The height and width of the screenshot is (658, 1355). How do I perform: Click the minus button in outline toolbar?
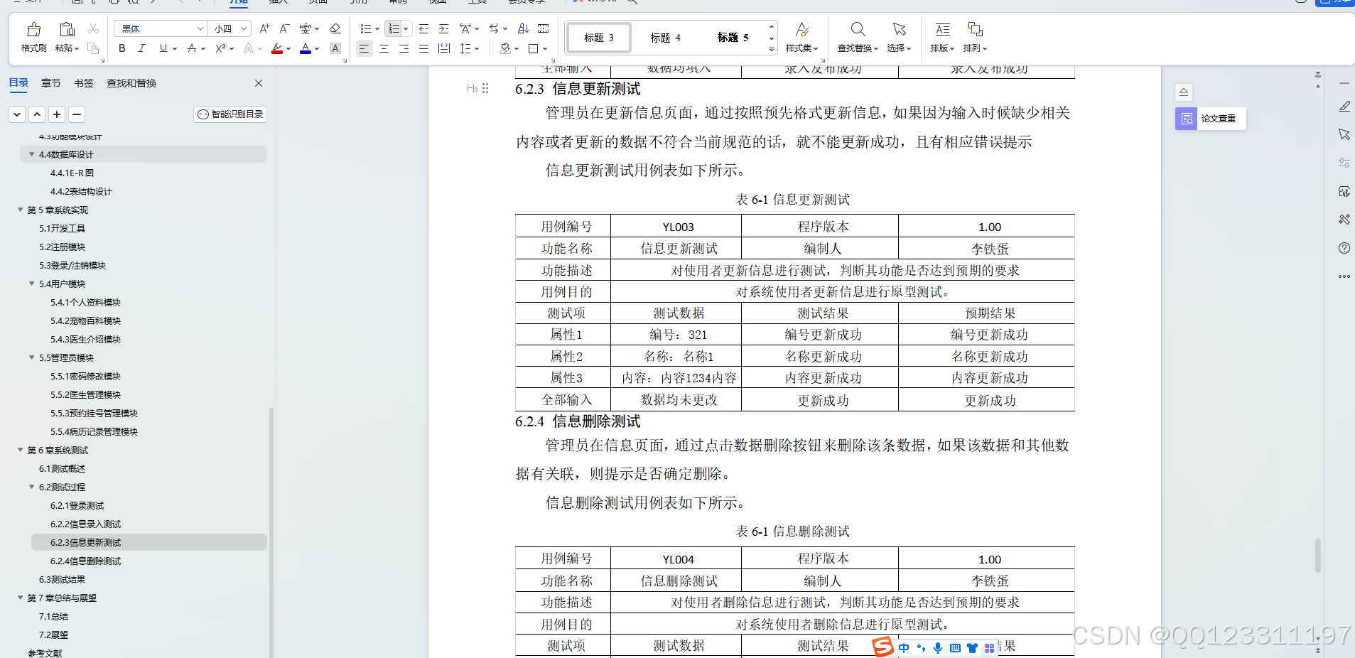pos(77,114)
